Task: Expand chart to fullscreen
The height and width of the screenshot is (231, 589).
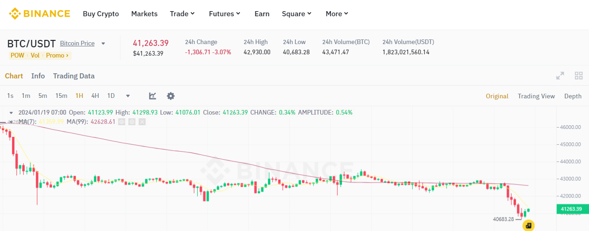Action: coord(560,76)
